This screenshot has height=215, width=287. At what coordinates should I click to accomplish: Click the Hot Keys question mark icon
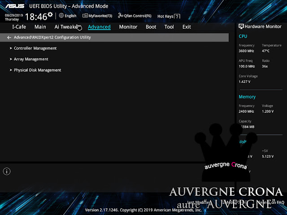click(x=177, y=17)
